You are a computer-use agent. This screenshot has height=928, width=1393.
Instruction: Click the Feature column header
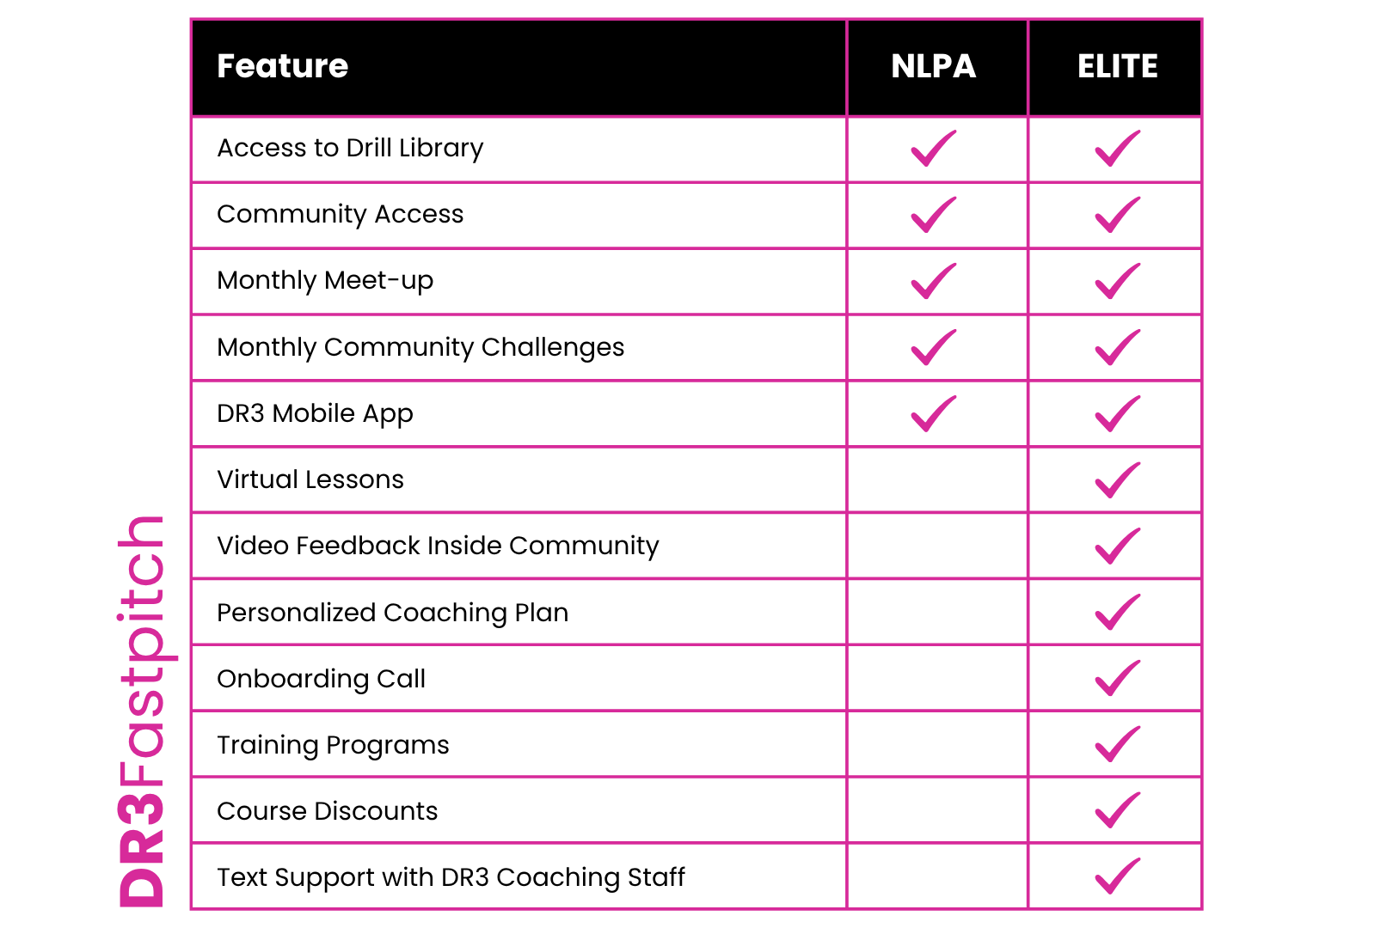pyautogui.click(x=282, y=66)
